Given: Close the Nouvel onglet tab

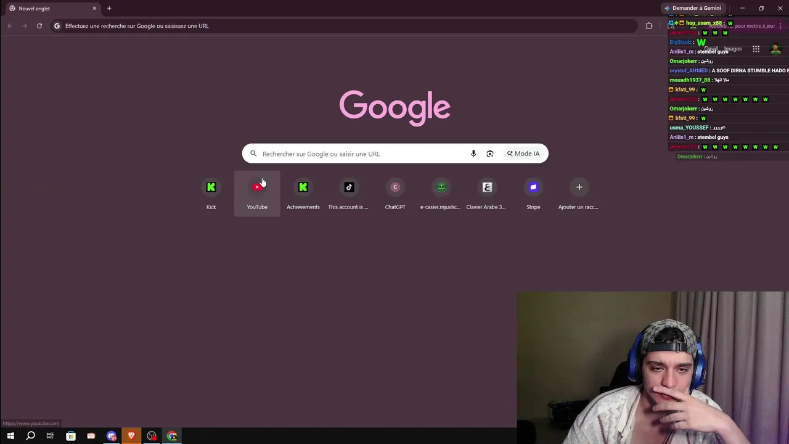Looking at the screenshot, I should tap(94, 9).
